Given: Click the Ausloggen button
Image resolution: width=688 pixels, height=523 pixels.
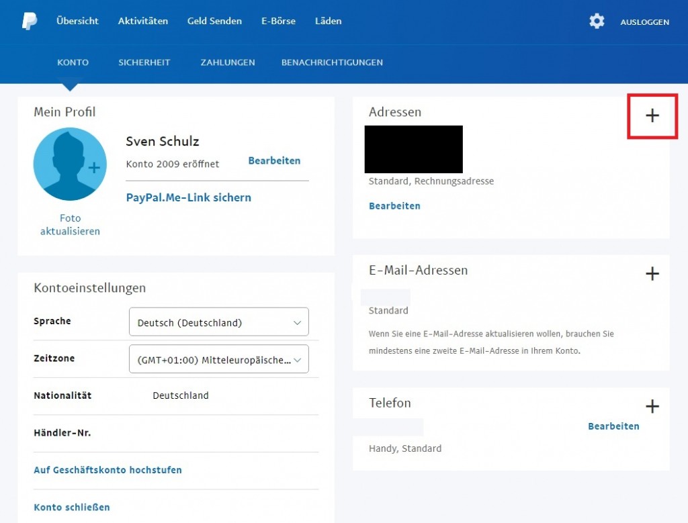Looking at the screenshot, I should point(644,22).
